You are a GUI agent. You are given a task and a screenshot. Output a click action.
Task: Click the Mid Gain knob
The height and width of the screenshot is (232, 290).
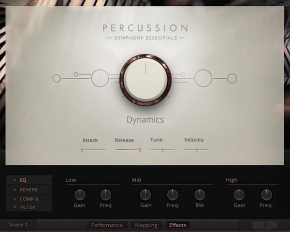tap(145, 195)
